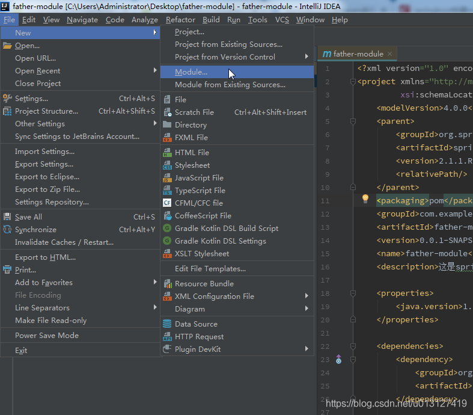Click the Save All floppy icon

click(x=7, y=217)
